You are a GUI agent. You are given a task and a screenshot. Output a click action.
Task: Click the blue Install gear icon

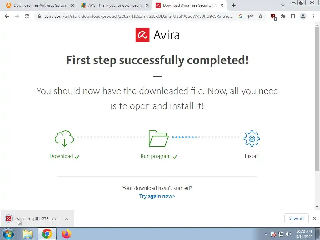tap(252, 138)
